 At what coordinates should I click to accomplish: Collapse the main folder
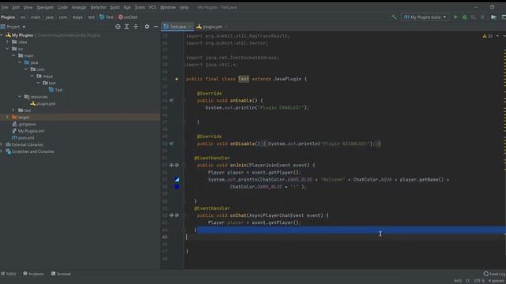click(13, 56)
